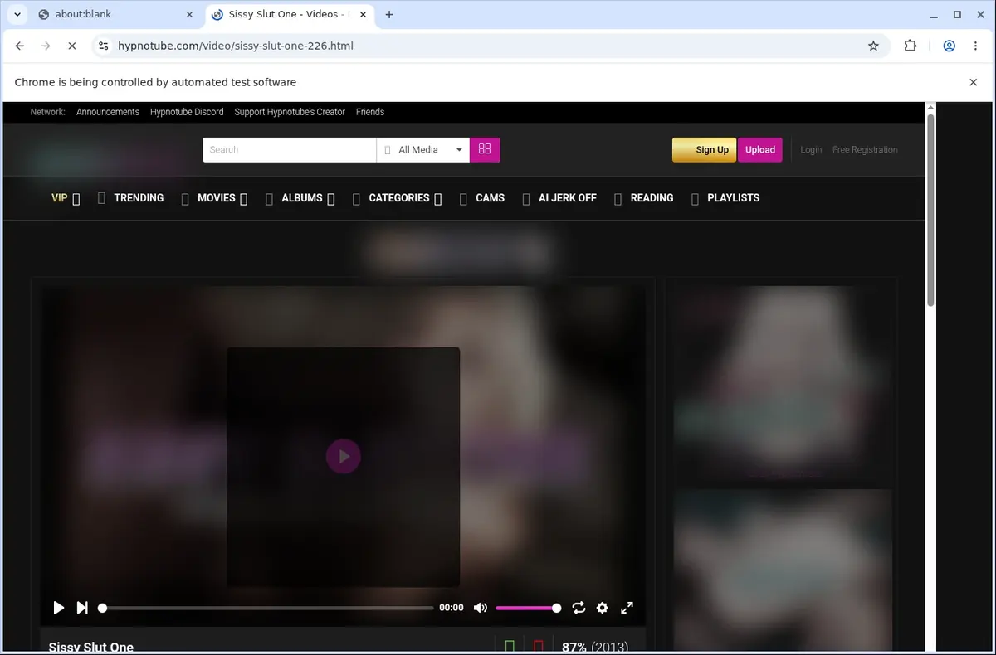The width and height of the screenshot is (996, 655).
Task: Open the All Media dropdown
Action: point(423,149)
